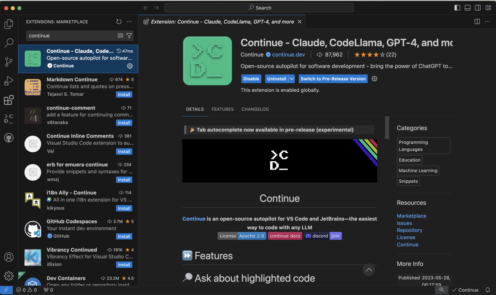
Task: Disable the Continue extension
Action: click(x=251, y=79)
